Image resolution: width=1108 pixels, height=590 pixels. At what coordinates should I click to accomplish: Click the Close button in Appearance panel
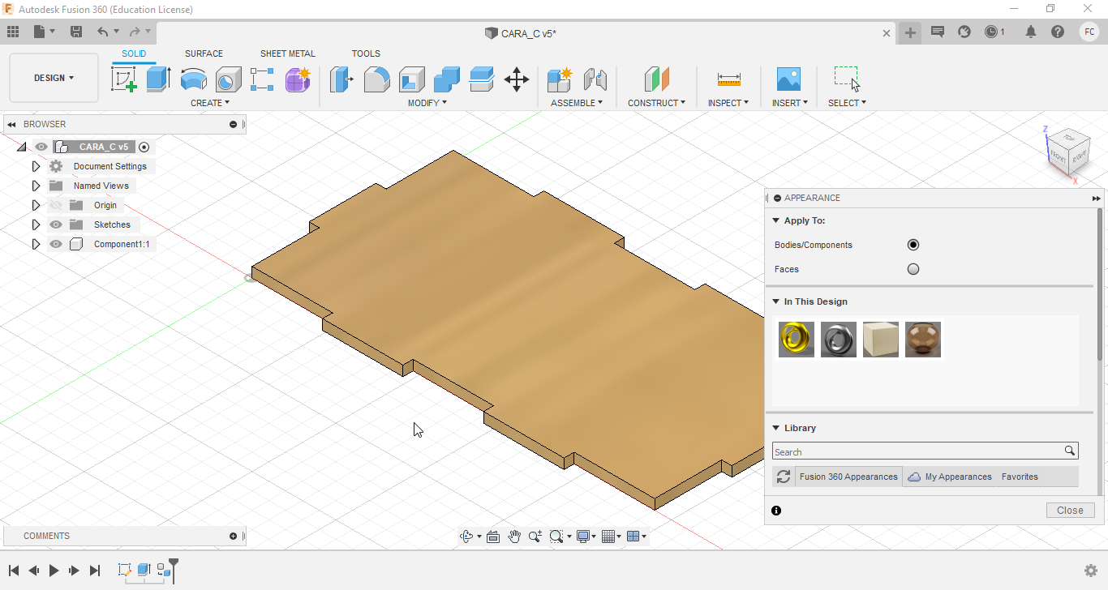[x=1070, y=510]
